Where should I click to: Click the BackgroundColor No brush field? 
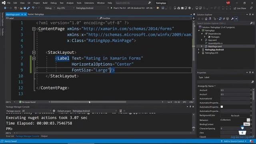pyautogui.click(x=235, y=116)
